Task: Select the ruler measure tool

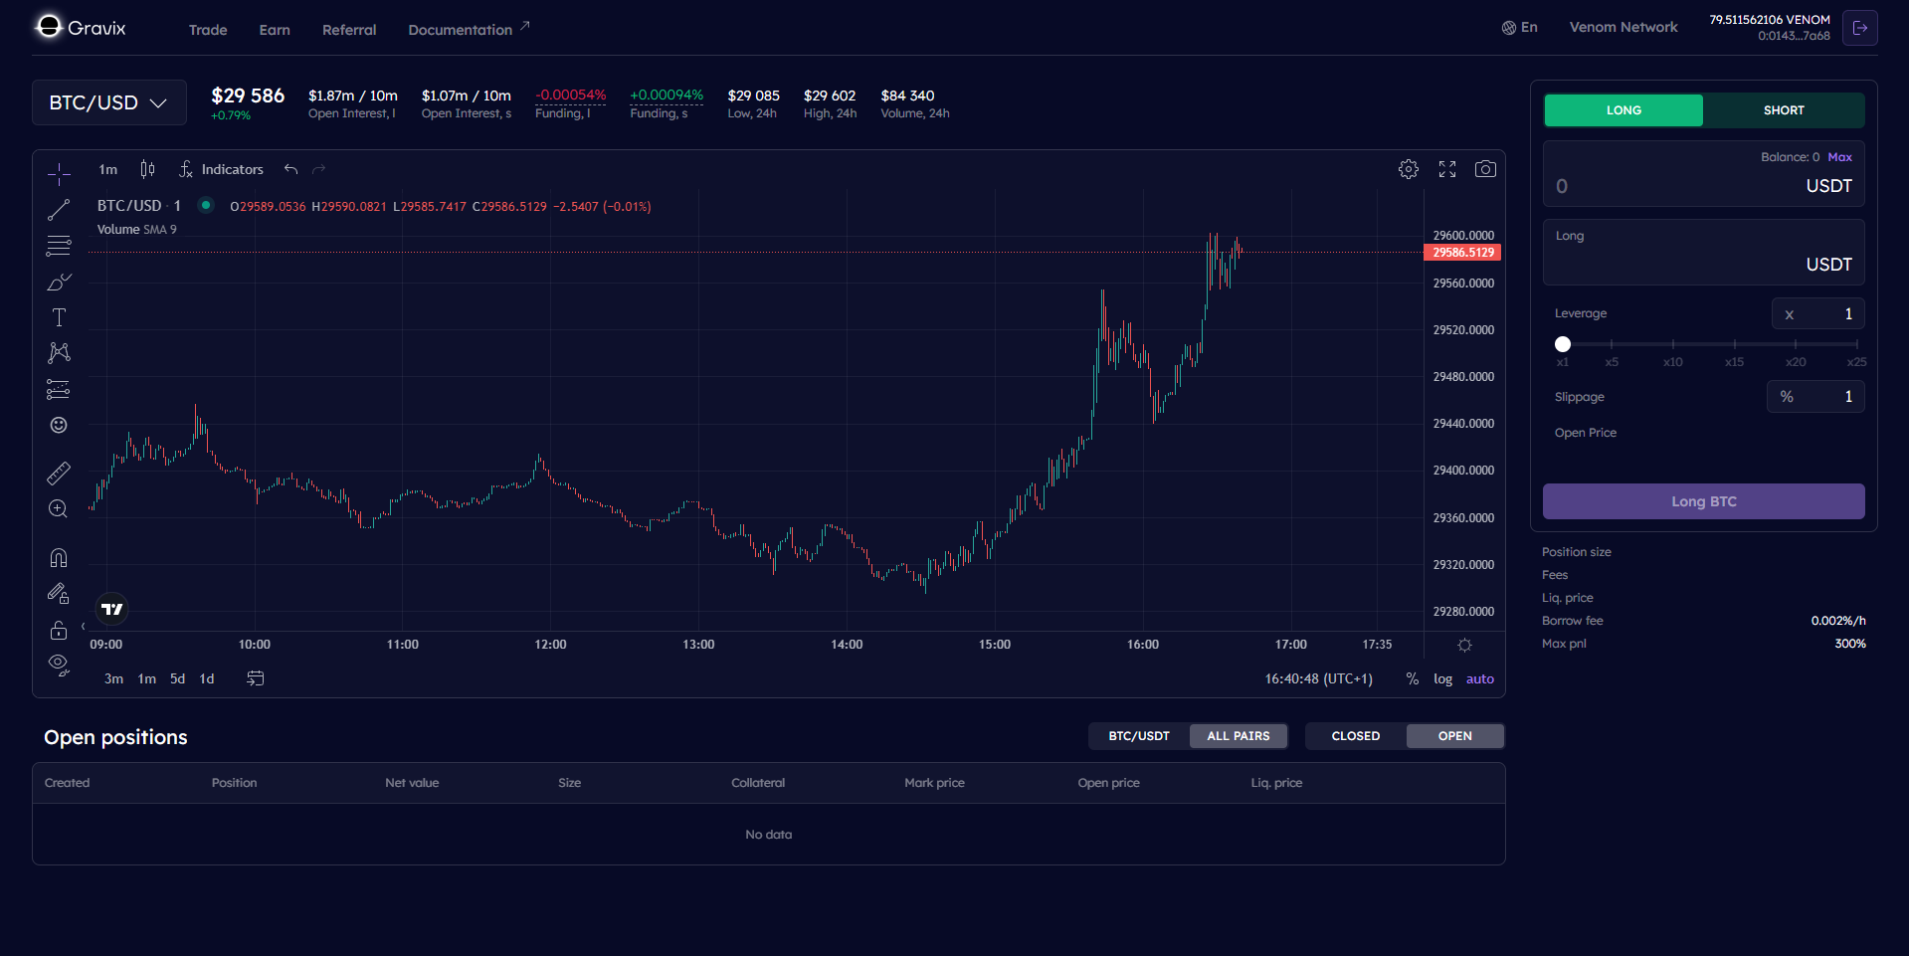Action: click(59, 474)
